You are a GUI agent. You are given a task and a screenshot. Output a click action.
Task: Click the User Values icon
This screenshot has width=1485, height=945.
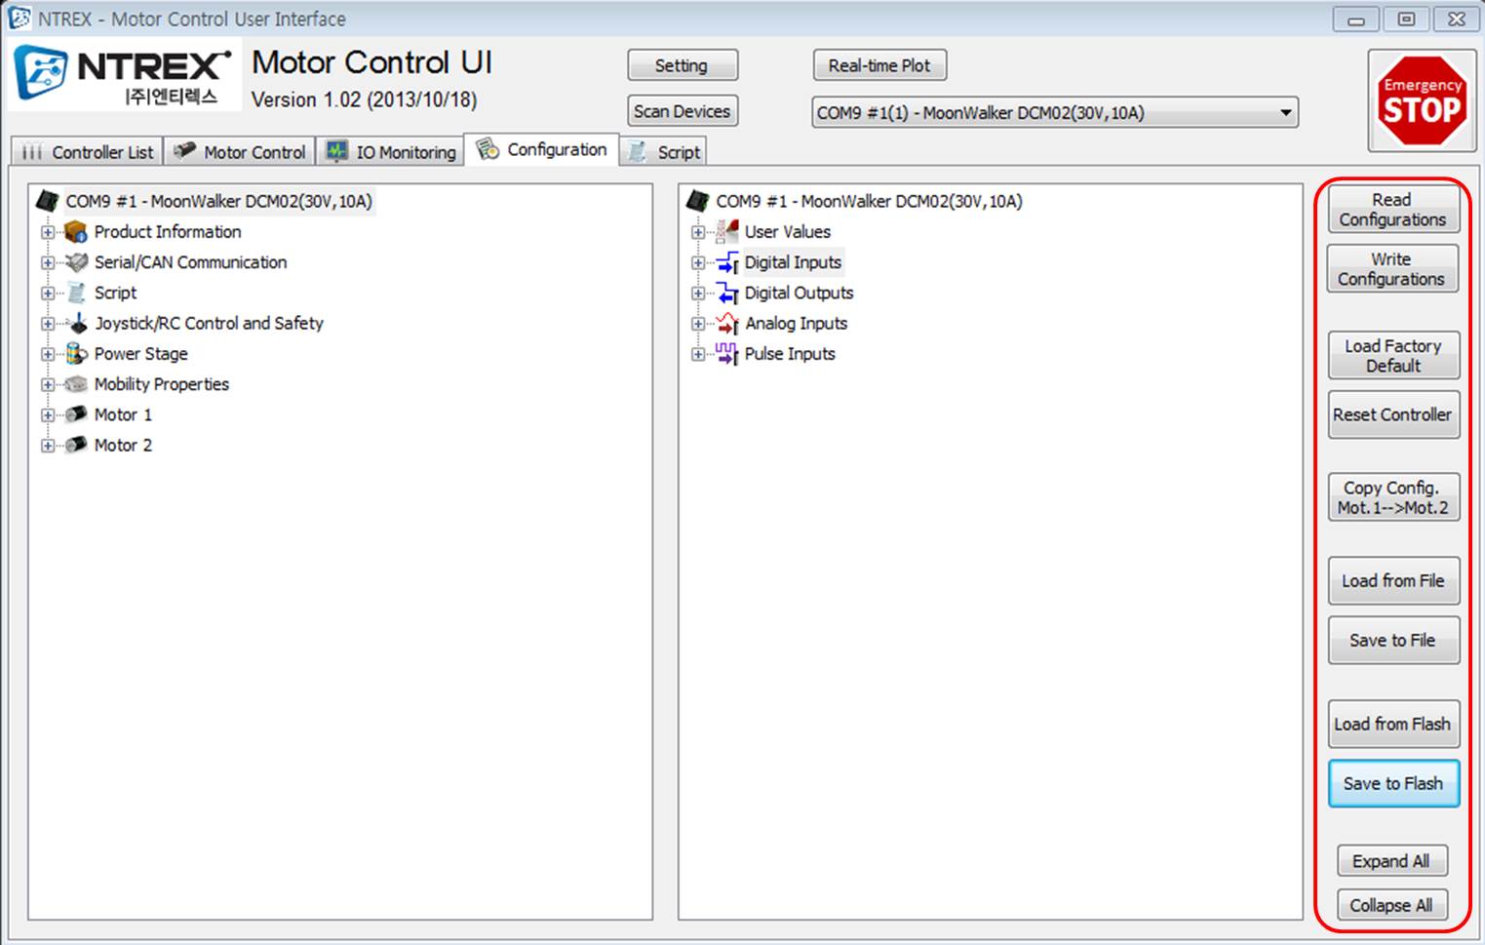726,231
